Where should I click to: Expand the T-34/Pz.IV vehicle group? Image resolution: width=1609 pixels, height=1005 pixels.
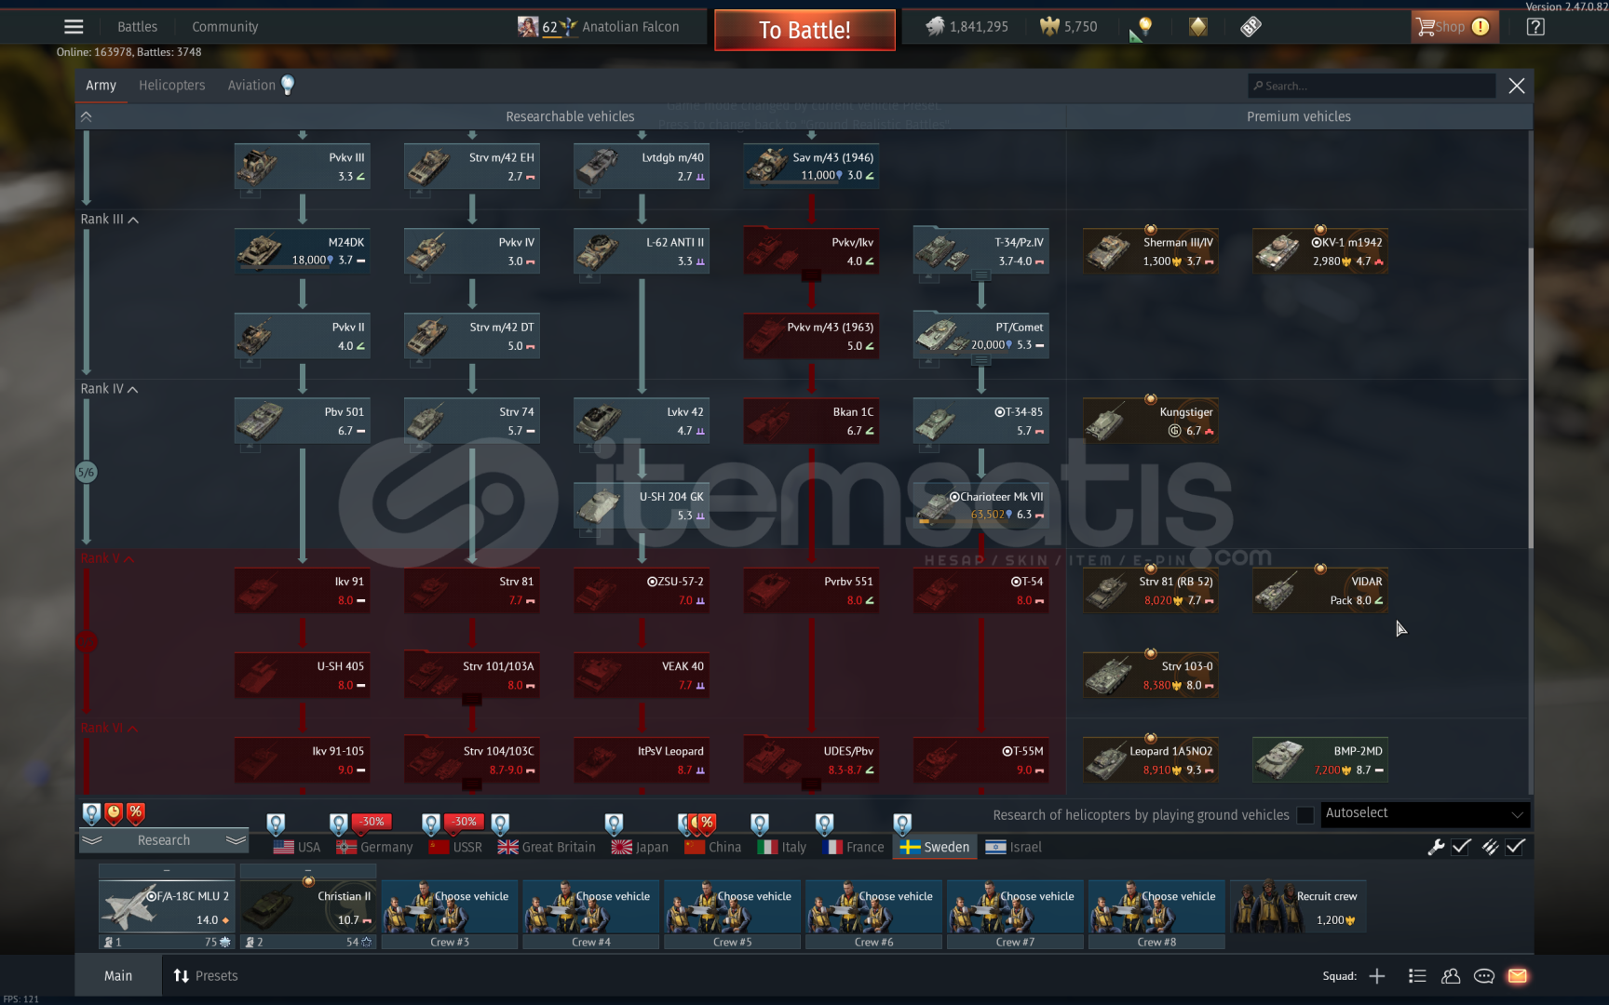(x=981, y=275)
